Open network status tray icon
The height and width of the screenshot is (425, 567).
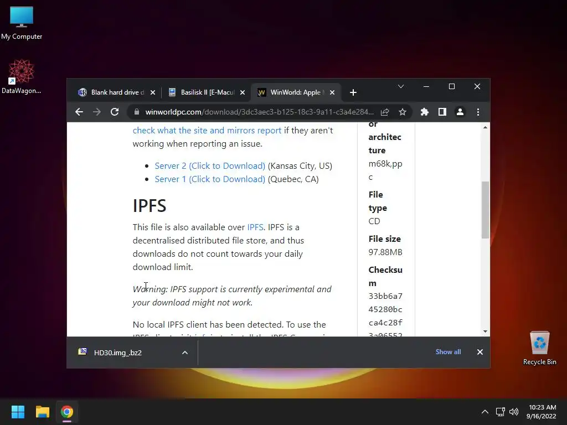click(500, 412)
